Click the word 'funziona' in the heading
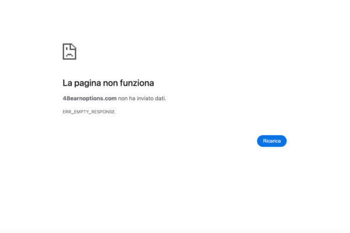 (x=137, y=83)
